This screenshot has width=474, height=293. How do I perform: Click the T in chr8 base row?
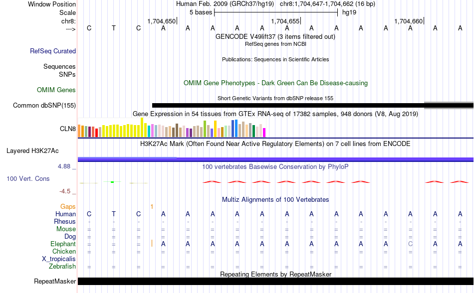(x=114, y=28)
